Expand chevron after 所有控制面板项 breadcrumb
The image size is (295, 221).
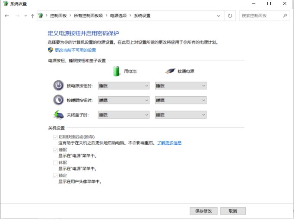click(x=106, y=16)
